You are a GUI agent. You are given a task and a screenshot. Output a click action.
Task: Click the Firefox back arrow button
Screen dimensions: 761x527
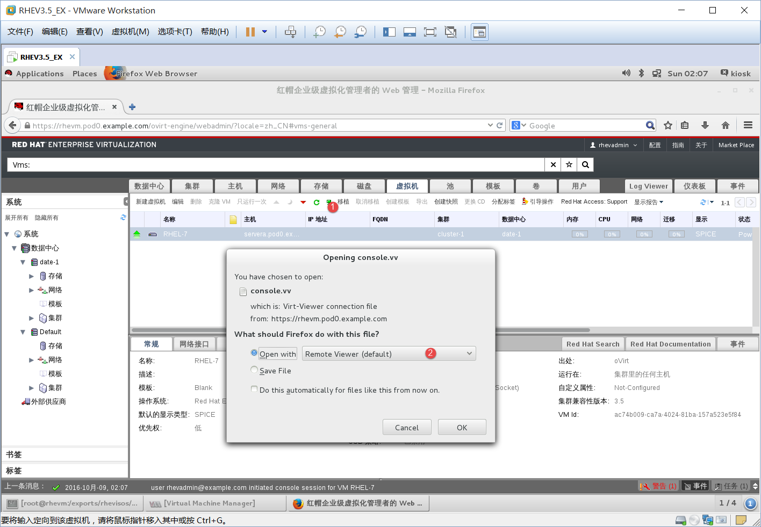pos(12,125)
